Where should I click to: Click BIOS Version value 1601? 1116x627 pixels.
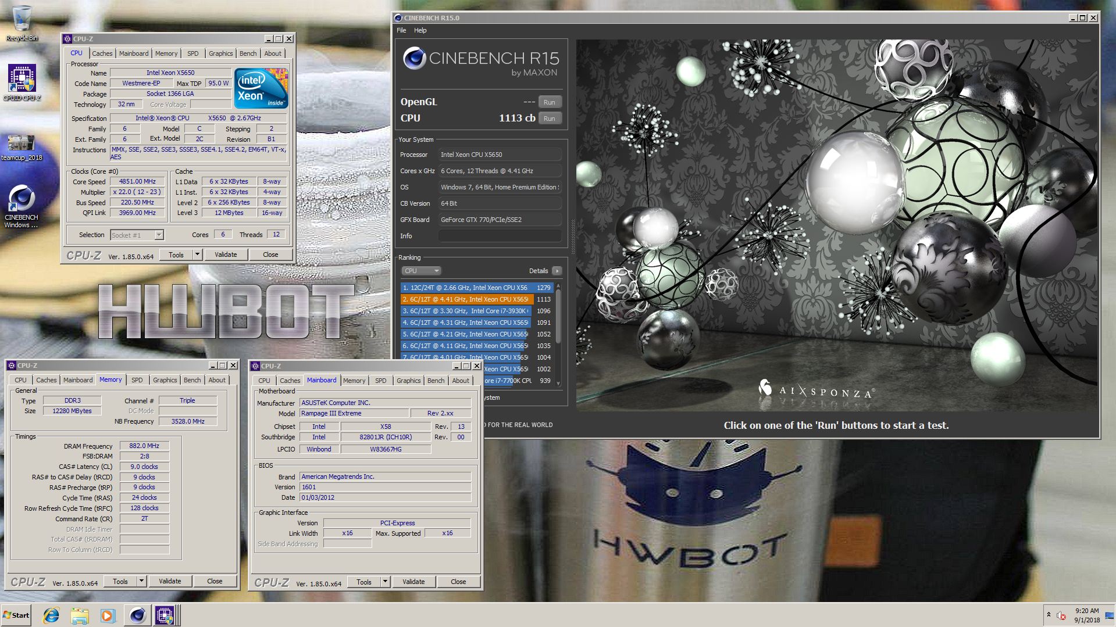pos(385,487)
